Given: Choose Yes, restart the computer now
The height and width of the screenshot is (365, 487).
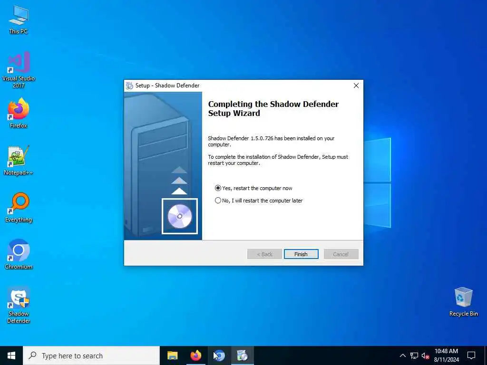Looking at the screenshot, I should coord(253,188).
